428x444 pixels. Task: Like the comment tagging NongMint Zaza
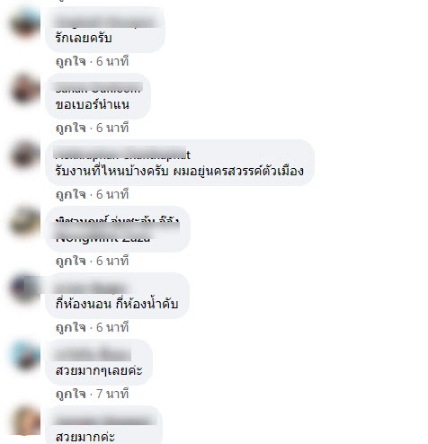click(71, 261)
